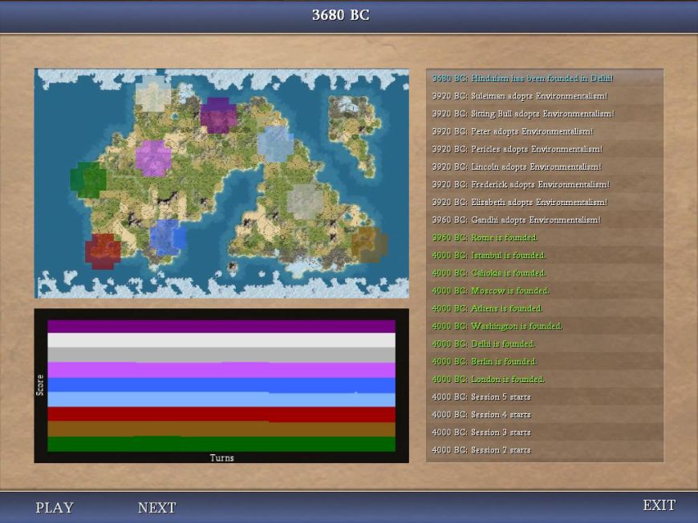Click the PLAY button

(55, 507)
